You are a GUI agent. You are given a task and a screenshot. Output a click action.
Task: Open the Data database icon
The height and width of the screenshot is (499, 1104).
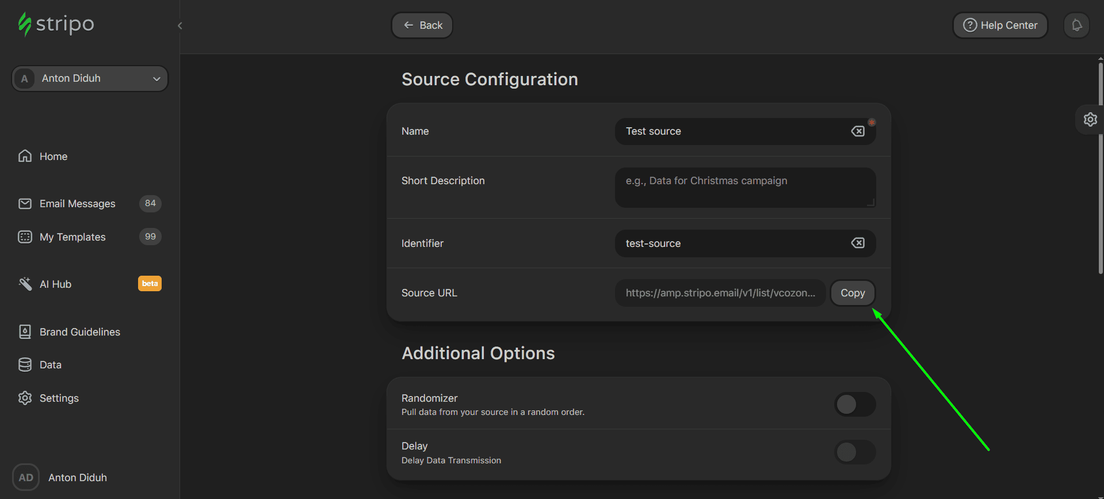(25, 365)
